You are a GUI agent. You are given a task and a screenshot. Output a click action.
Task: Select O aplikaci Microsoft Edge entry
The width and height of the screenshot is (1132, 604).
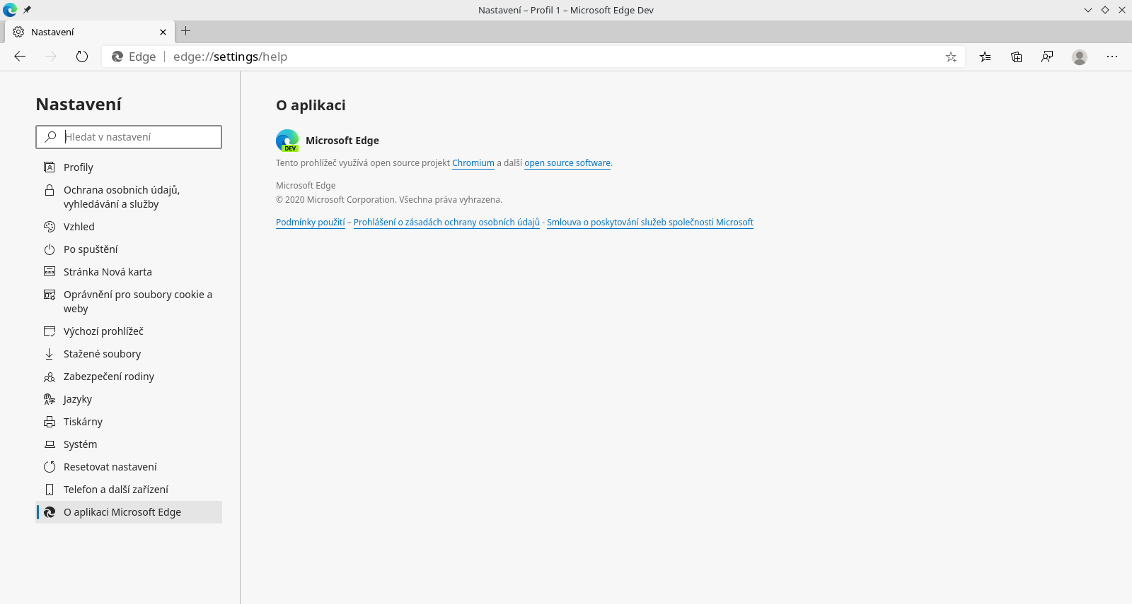129,512
